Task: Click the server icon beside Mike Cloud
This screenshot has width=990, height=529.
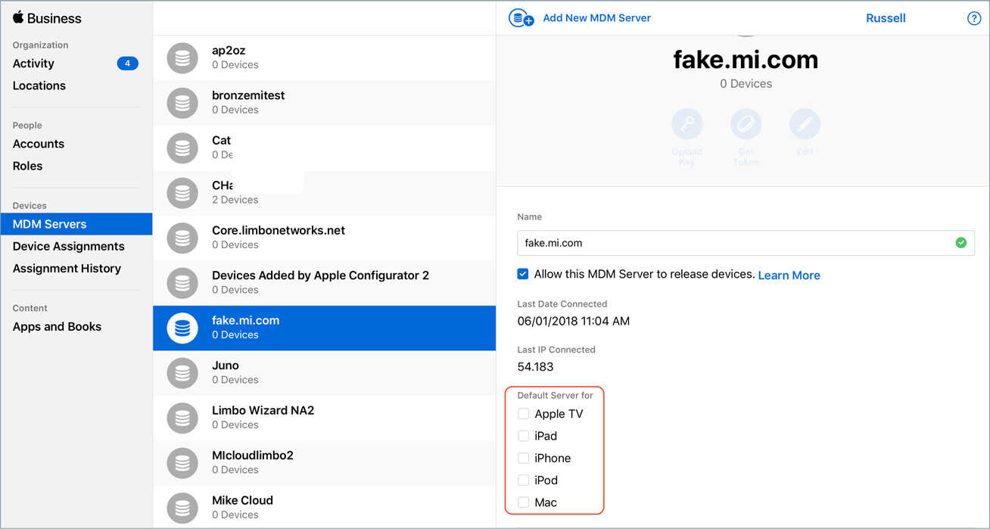Action: (182, 507)
